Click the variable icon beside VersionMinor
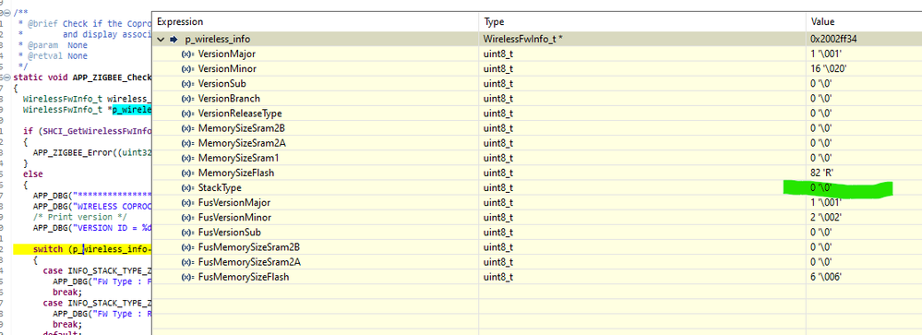This screenshot has height=335, width=922. click(x=188, y=69)
